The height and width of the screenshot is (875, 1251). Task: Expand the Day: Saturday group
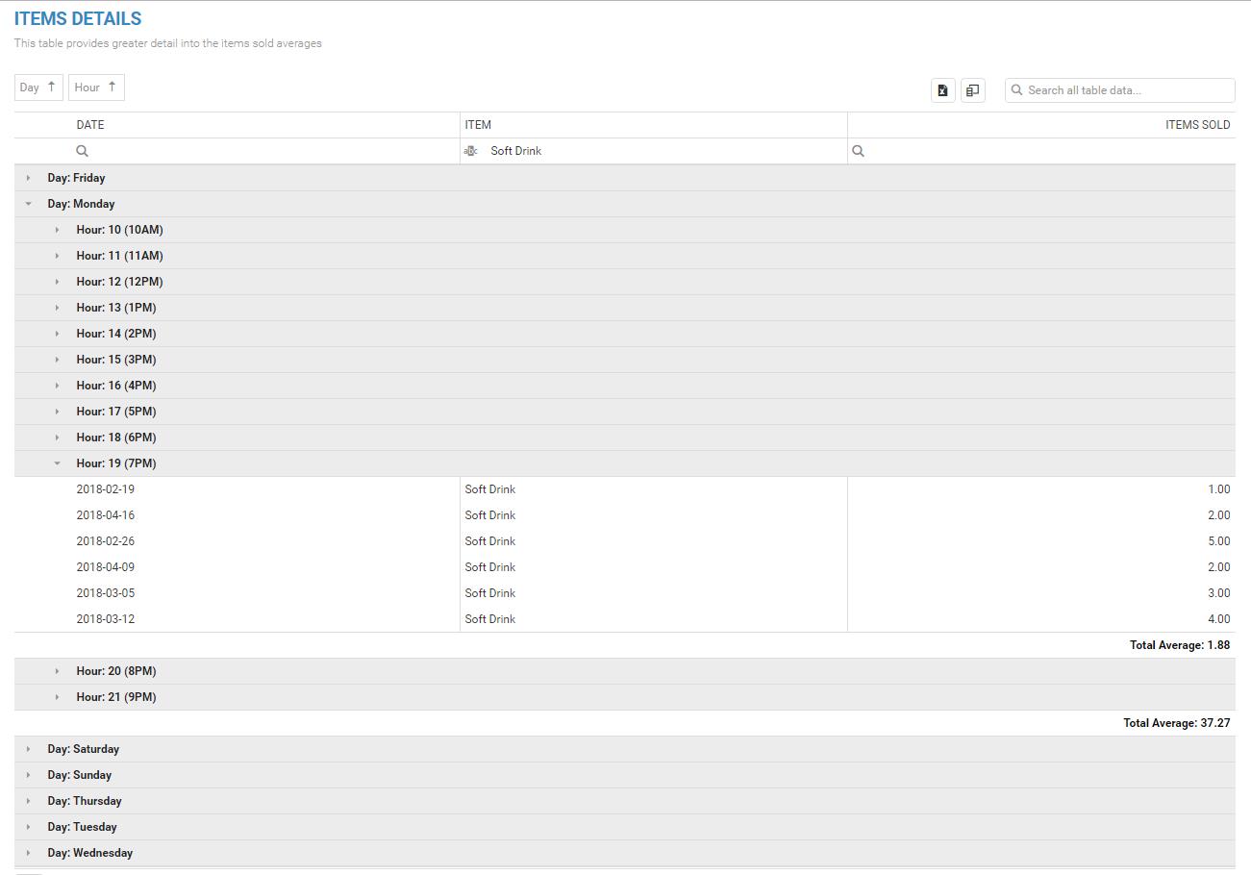pos(29,749)
